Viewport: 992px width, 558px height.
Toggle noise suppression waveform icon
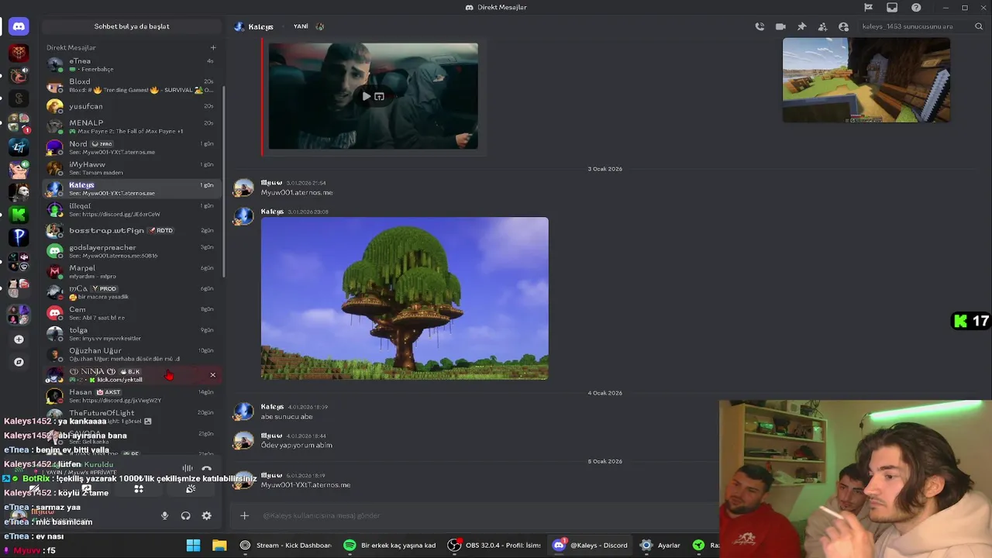click(187, 469)
